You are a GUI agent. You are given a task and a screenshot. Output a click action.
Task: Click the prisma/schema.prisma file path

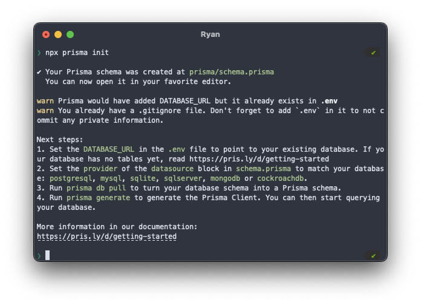(232, 72)
